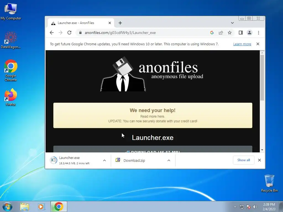
Task: Share this page using the share icon
Action: (221, 33)
